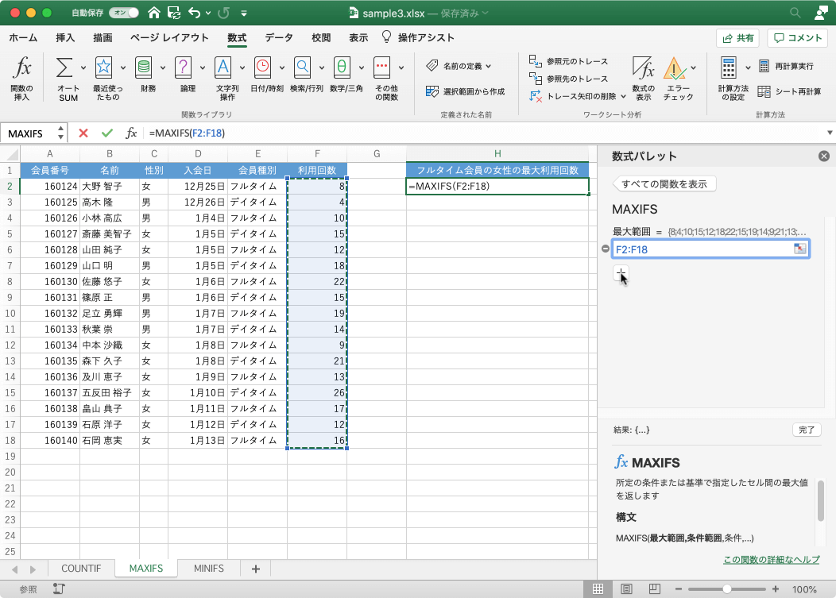Click the zoom in plus button
Image resolution: width=836 pixels, height=598 pixels.
776,589
